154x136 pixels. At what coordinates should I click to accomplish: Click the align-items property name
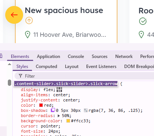[x=34, y=95]
